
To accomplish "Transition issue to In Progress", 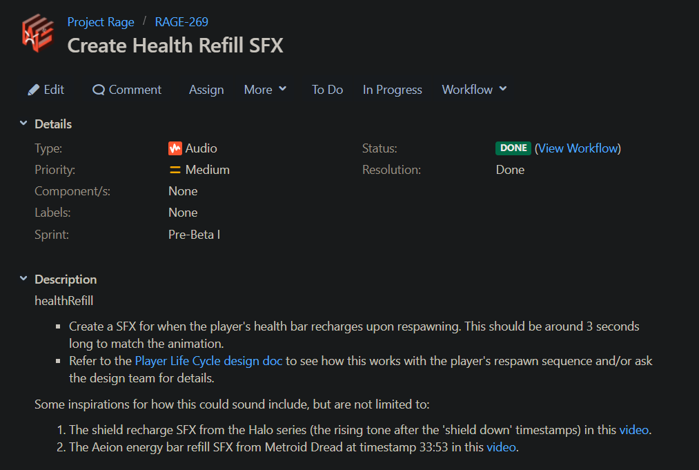I will pos(393,90).
